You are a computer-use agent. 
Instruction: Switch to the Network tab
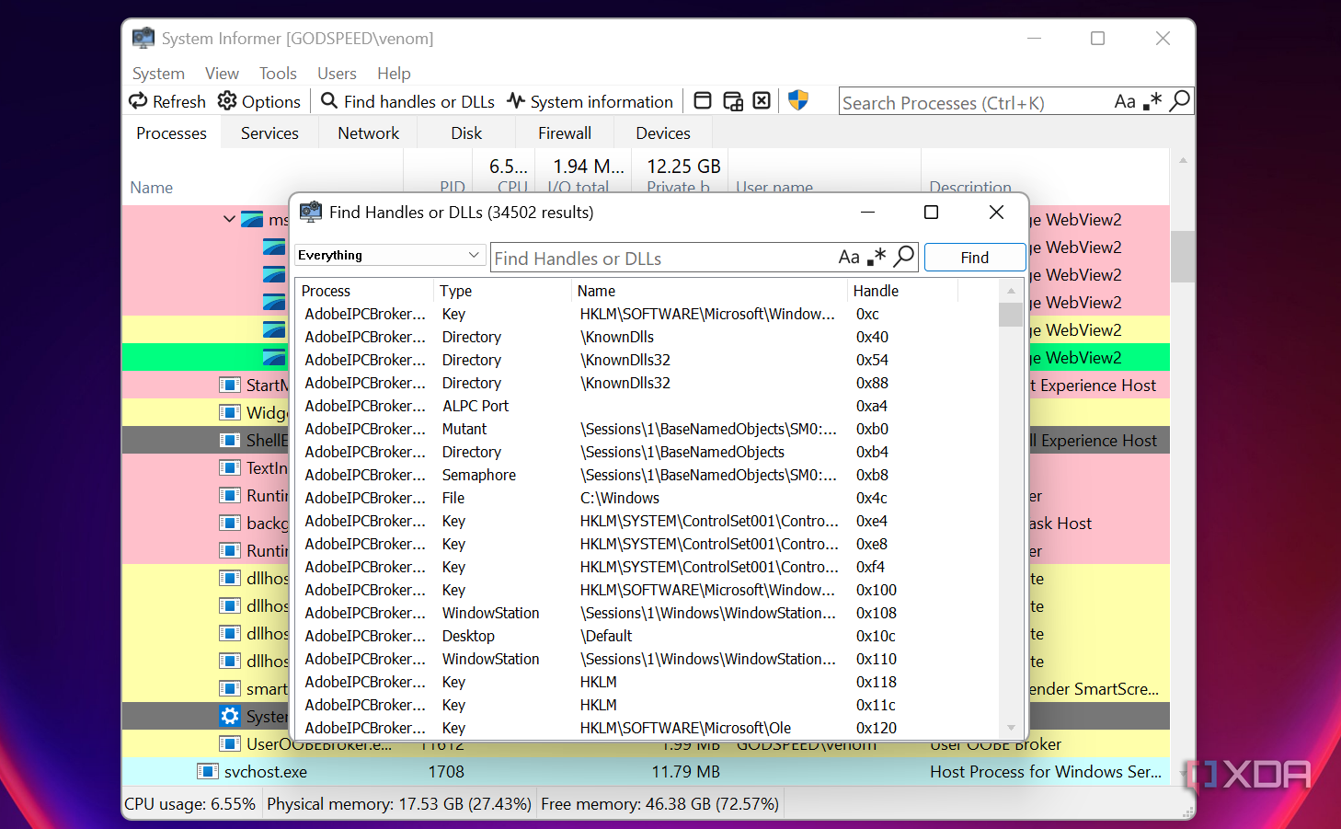(x=368, y=133)
